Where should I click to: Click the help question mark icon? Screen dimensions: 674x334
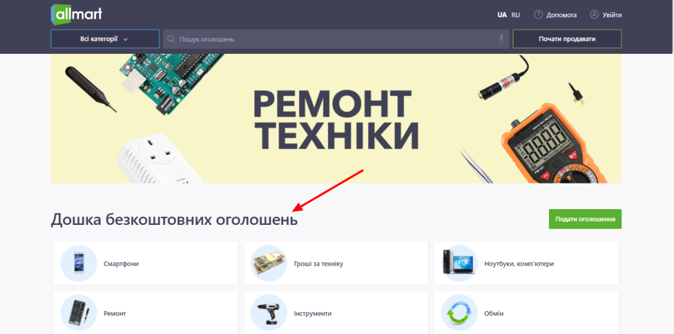pos(538,14)
